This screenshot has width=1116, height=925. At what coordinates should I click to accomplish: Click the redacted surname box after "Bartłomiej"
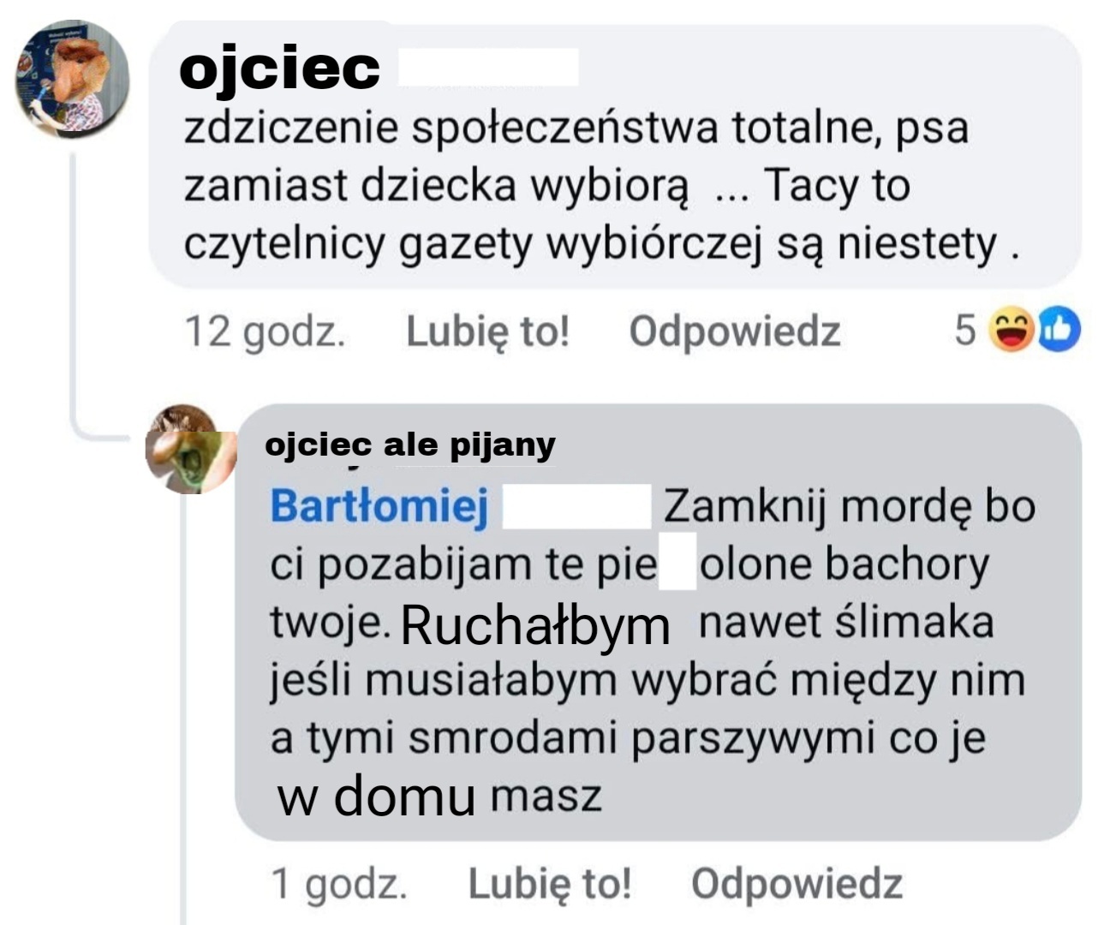pos(576,506)
